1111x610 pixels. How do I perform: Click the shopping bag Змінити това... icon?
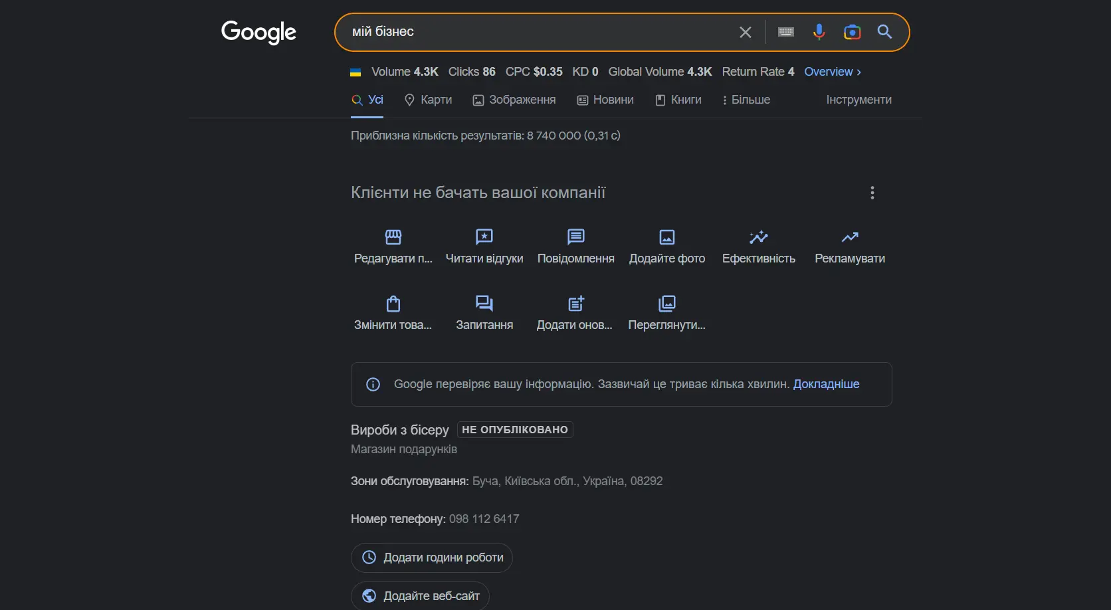[393, 304]
